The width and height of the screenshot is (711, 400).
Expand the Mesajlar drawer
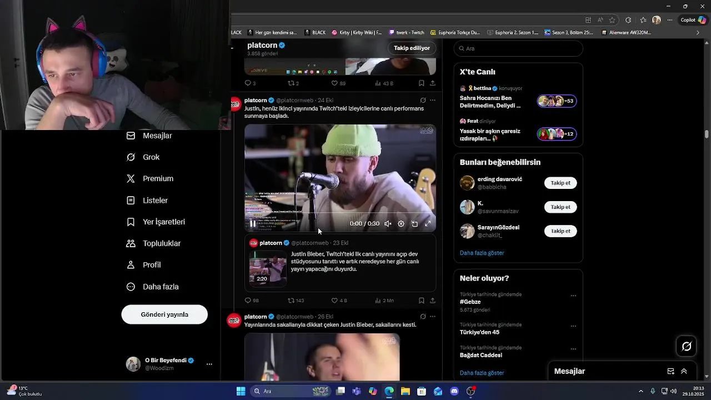[x=684, y=371]
